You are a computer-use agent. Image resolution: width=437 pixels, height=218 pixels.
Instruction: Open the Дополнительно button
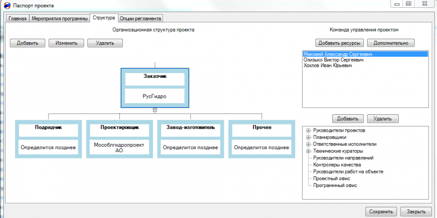click(x=391, y=43)
